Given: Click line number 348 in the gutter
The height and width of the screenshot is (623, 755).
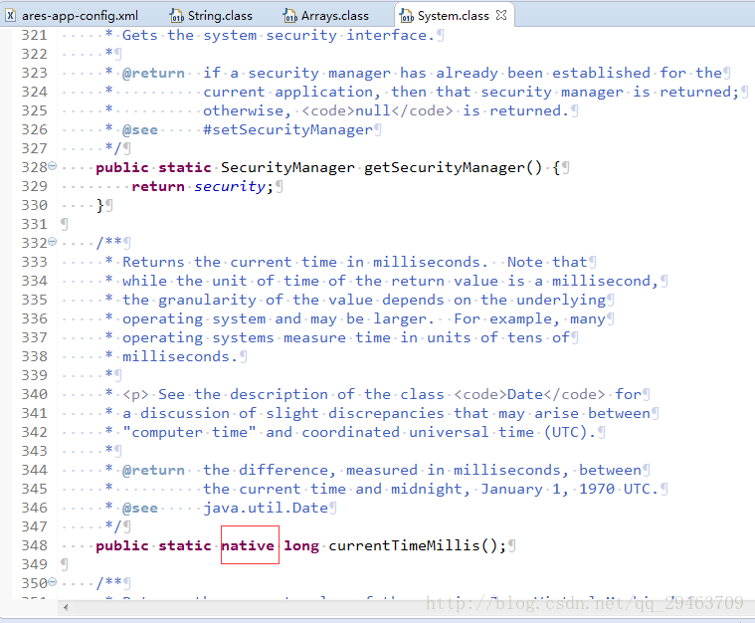Looking at the screenshot, I should [x=34, y=545].
